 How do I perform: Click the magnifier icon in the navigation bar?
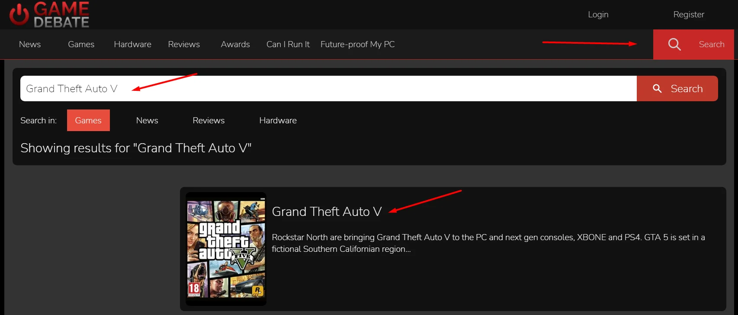click(674, 44)
